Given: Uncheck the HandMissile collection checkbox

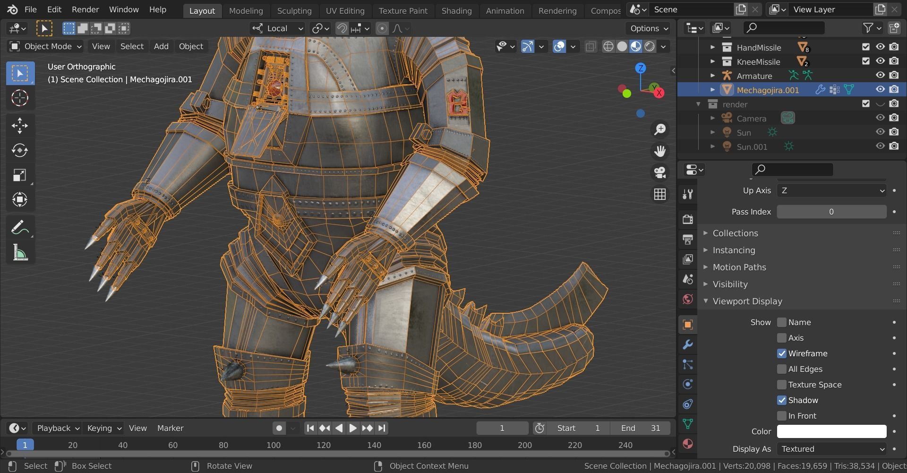Looking at the screenshot, I should (x=866, y=47).
